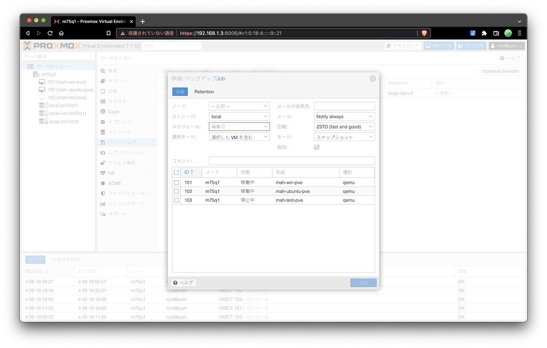This screenshot has height=348, width=547.
Task: Open ACME in datacenter menu
Action: click(x=114, y=183)
